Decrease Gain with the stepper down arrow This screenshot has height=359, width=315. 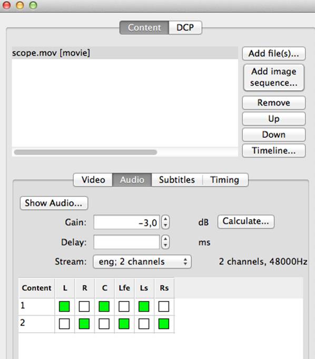coord(165,225)
